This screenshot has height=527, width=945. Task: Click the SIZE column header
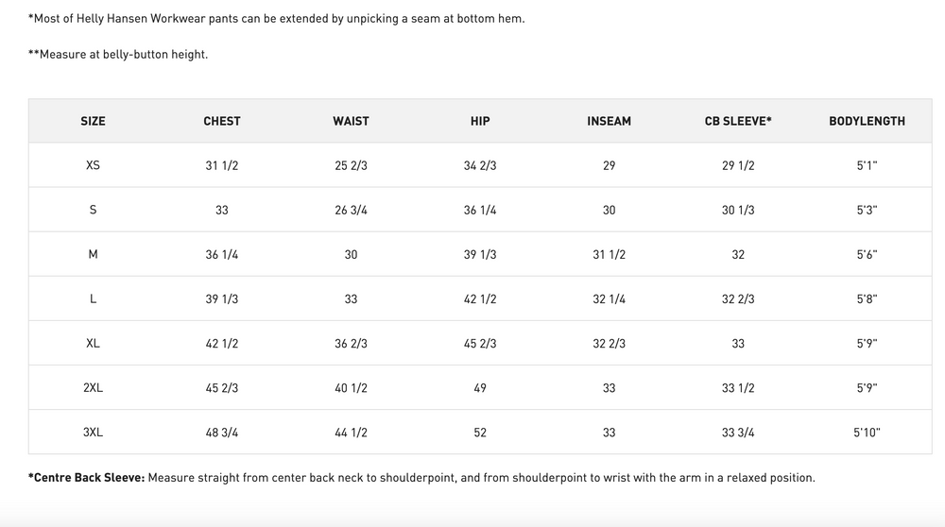(93, 121)
